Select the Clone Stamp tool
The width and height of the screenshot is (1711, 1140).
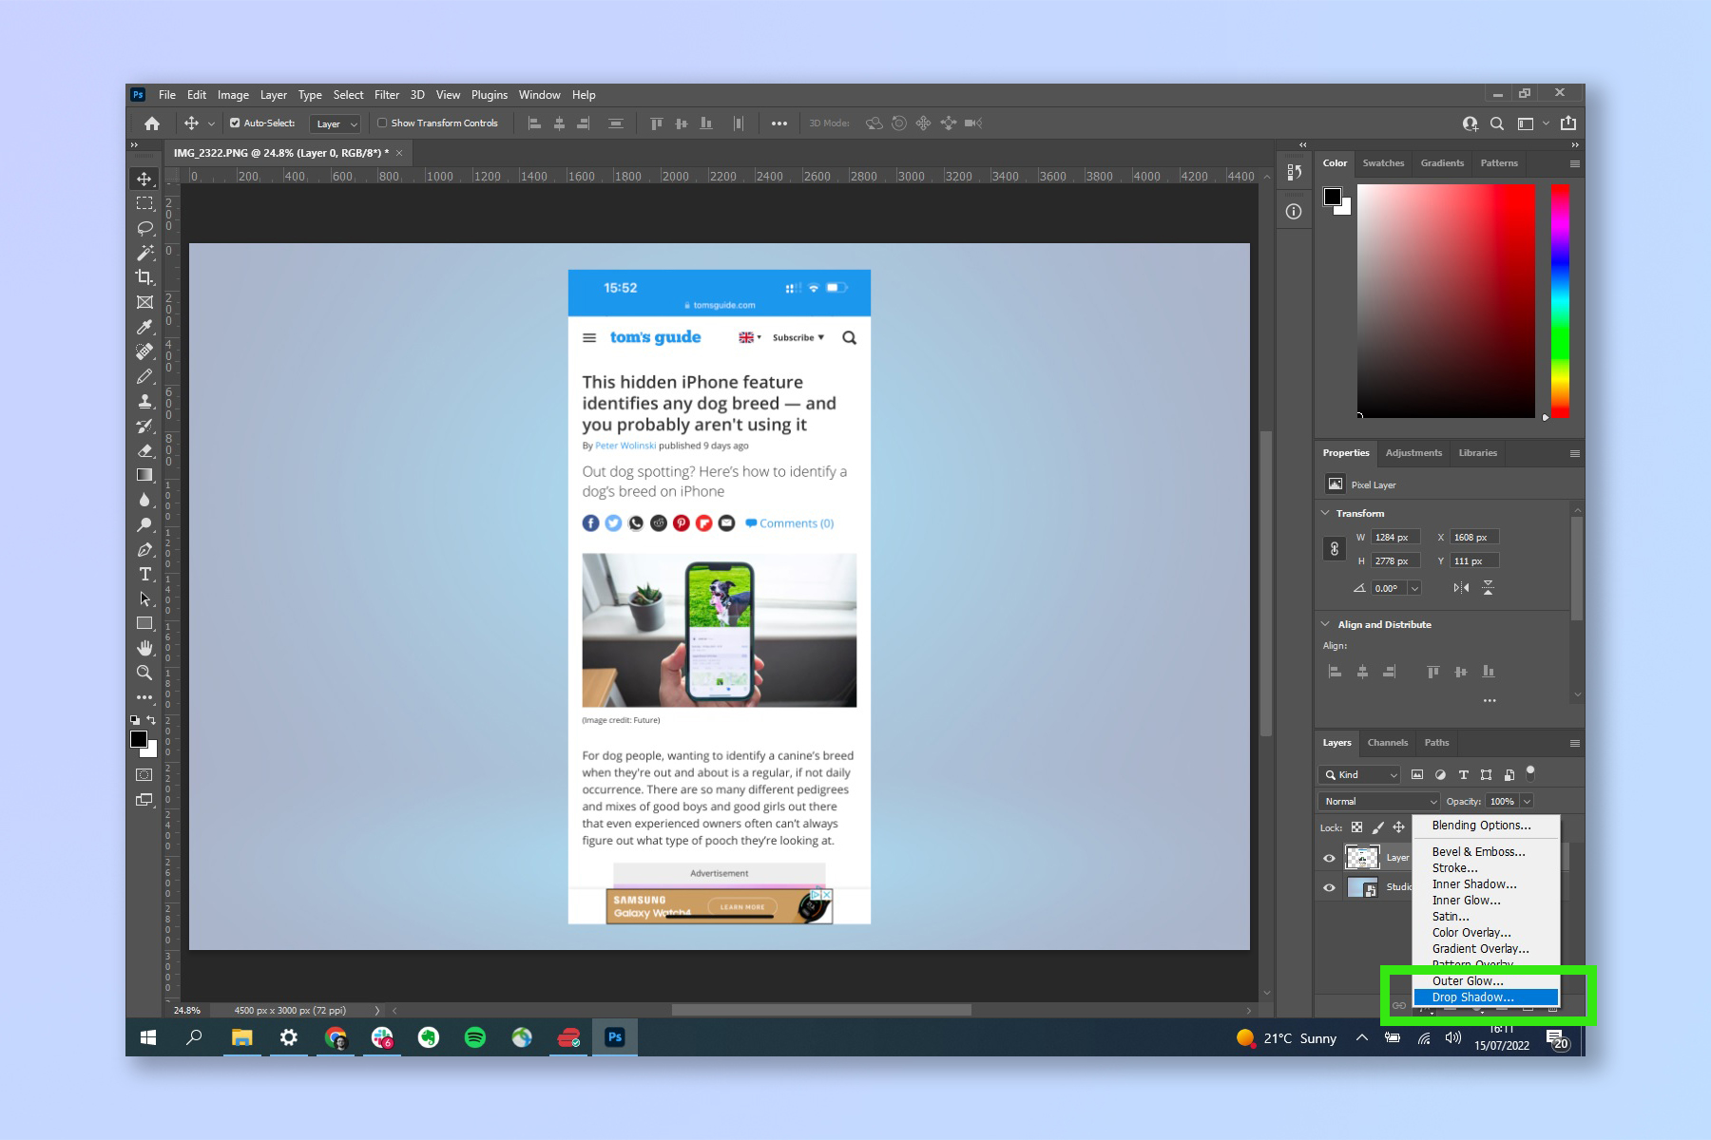[144, 401]
